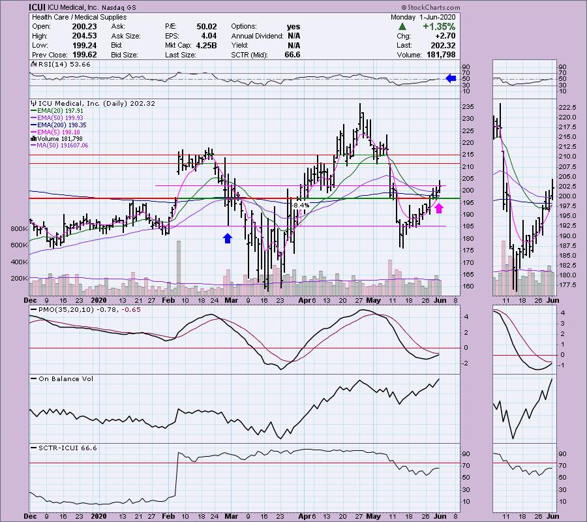Click the 'PMO(35,20,10)' panel label
Viewport: 587px width, 522px height.
tap(66, 310)
